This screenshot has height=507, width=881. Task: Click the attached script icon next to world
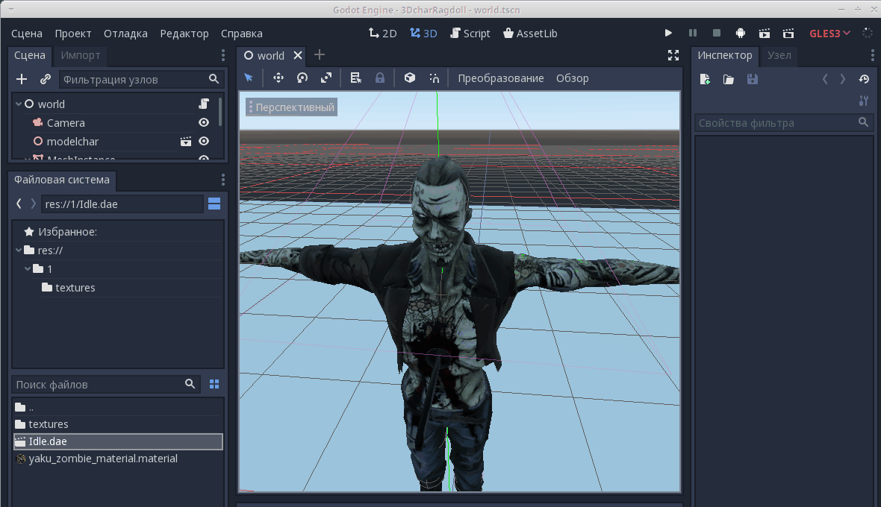(x=204, y=104)
